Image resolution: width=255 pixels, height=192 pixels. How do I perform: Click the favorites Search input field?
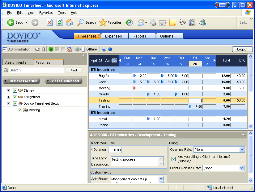coord(37,70)
